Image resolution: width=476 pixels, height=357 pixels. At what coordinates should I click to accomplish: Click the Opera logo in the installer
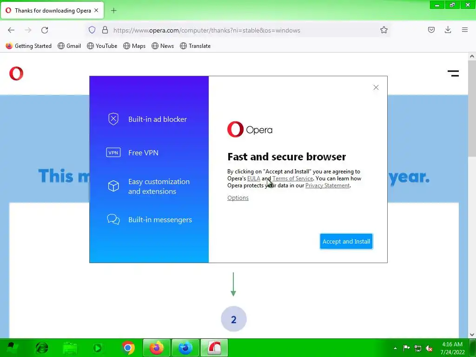(x=250, y=129)
